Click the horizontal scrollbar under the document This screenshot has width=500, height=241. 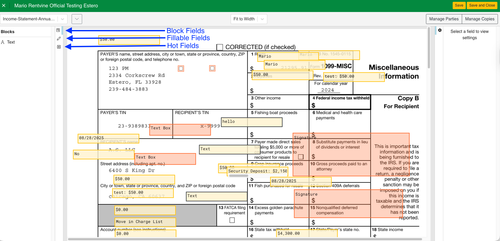tap(245, 239)
